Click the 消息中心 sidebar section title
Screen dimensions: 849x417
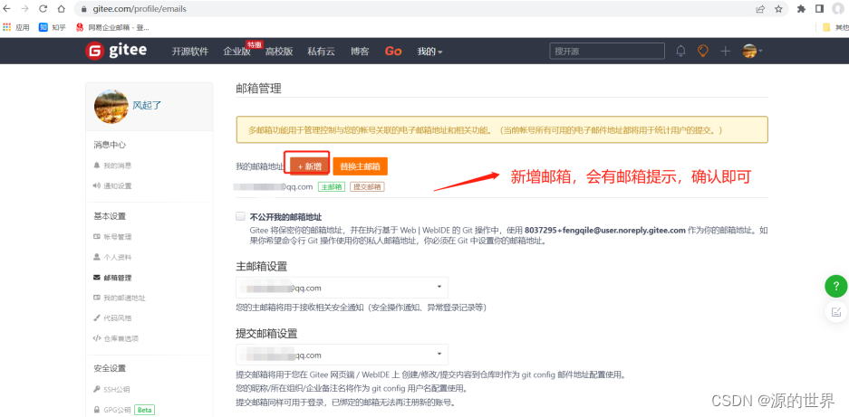pos(110,145)
